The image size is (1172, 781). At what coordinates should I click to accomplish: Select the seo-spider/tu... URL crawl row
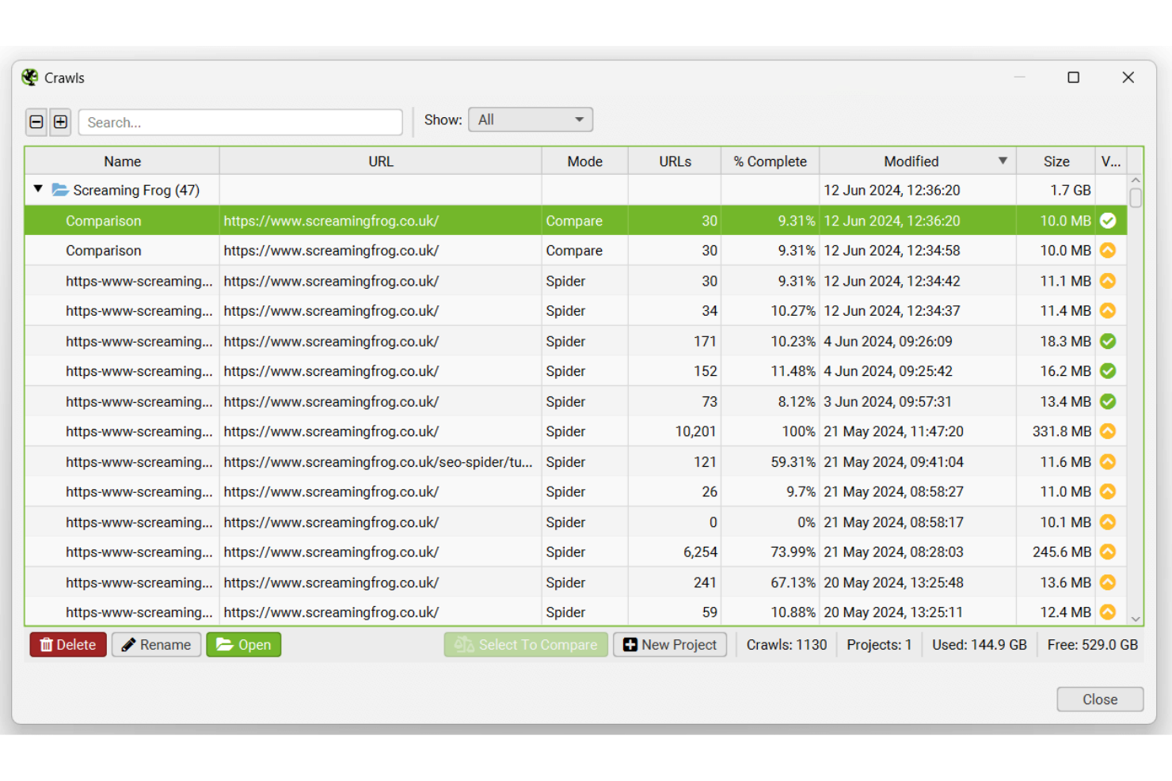[x=576, y=462]
